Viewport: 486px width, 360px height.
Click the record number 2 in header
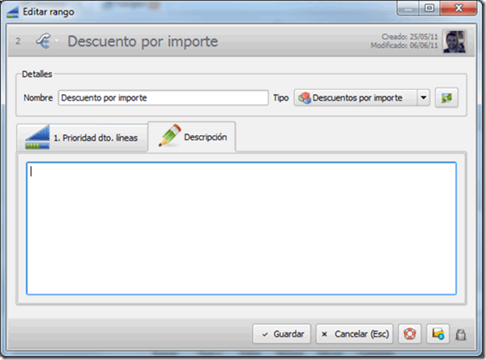coord(18,41)
